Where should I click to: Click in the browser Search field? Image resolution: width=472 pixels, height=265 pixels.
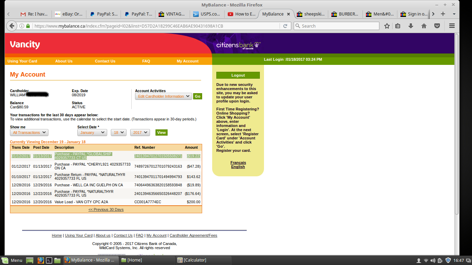click(x=337, y=26)
